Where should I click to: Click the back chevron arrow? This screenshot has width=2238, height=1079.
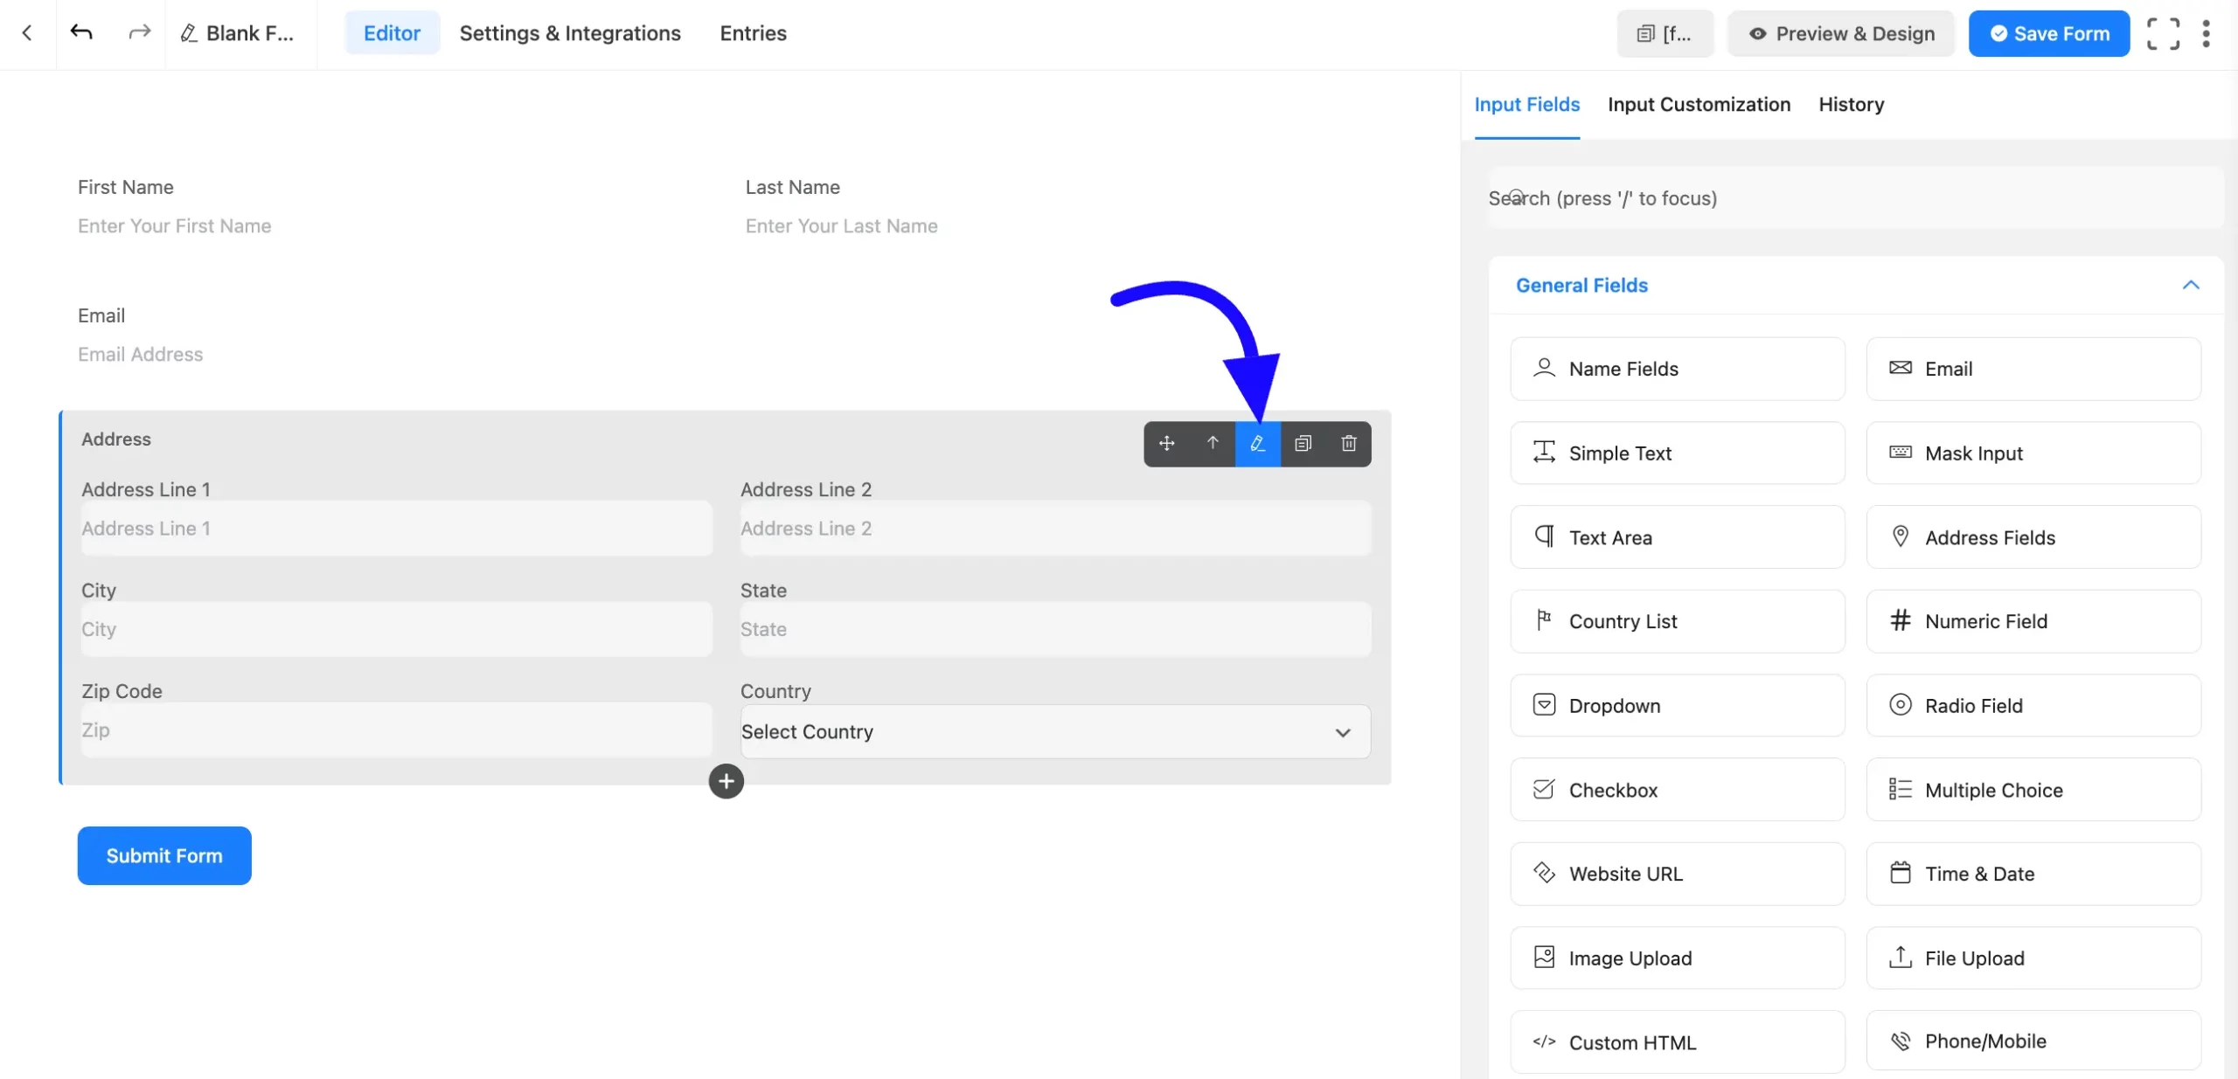point(27,33)
